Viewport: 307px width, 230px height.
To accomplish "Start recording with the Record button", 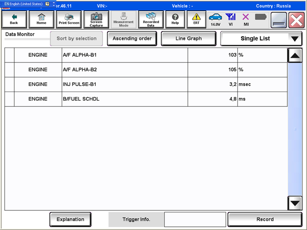I will click(265, 220).
